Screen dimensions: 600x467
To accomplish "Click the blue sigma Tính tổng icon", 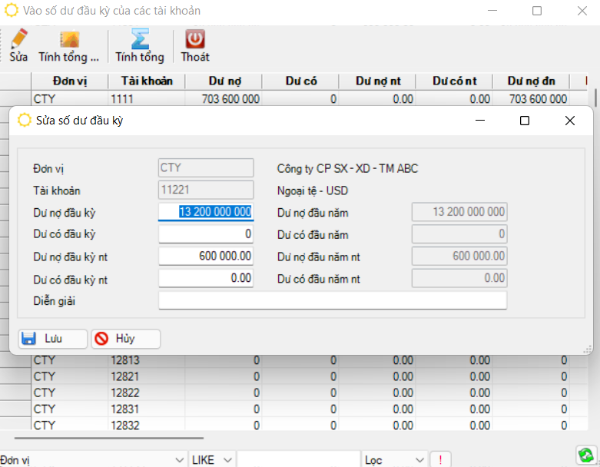I will click(x=140, y=40).
